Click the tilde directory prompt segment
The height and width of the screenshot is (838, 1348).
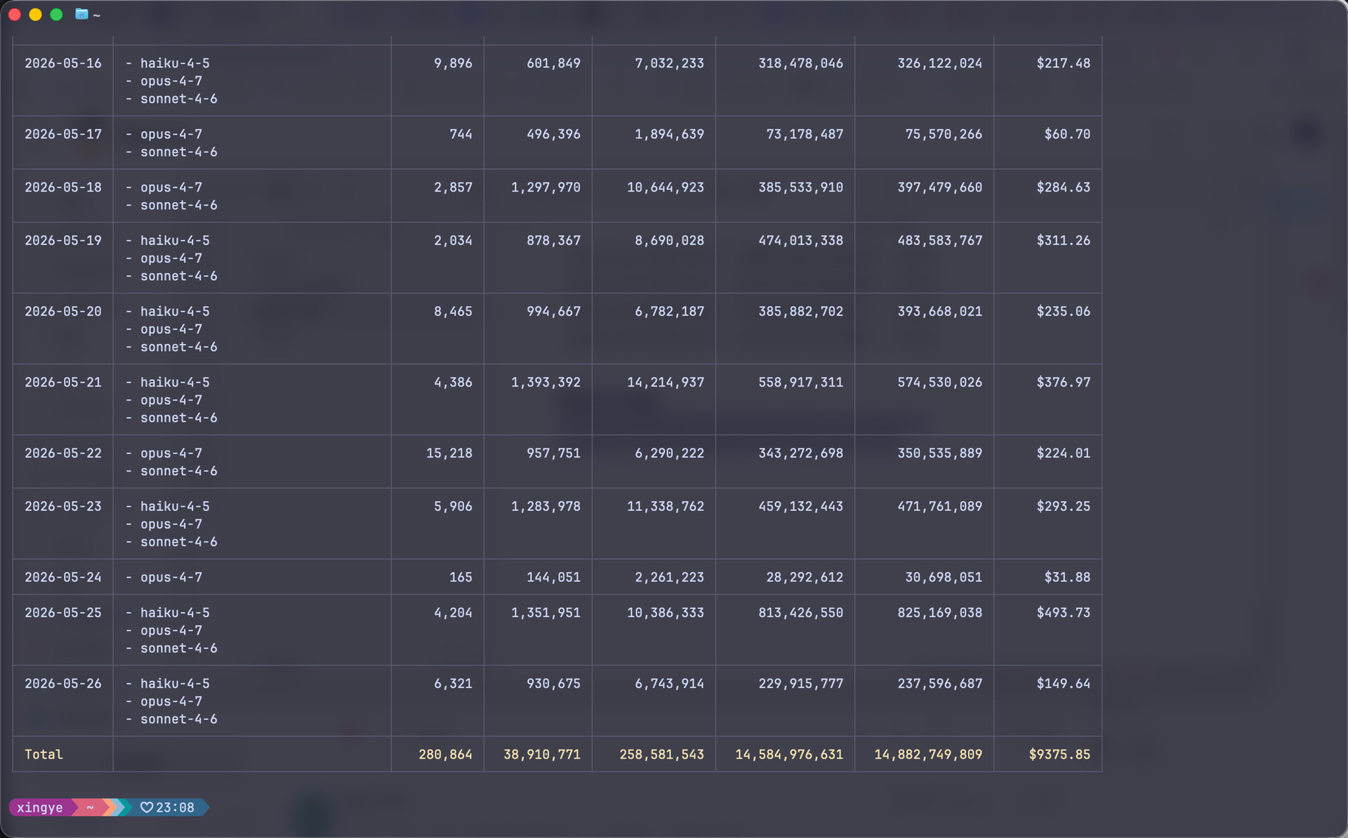90,807
